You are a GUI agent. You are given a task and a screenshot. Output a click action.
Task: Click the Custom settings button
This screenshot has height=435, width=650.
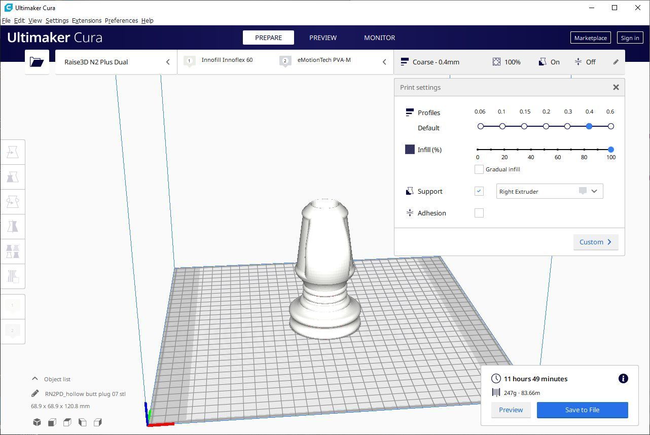pos(595,242)
